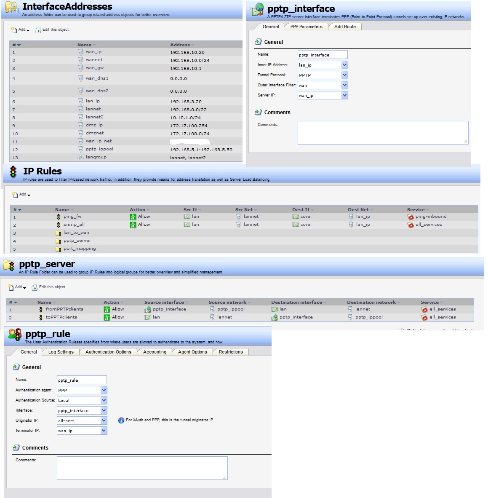
Task: Switch to the Log Settings tab
Action: (x=61, y=352)
